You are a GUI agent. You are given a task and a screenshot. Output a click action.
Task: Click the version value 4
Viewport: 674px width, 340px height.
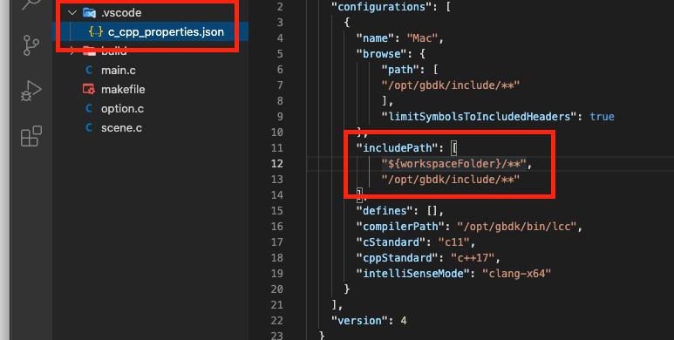(x=403, y=321)
